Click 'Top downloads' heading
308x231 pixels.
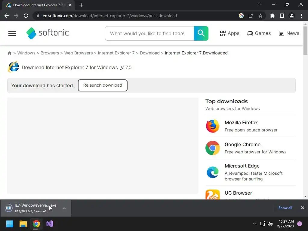point(226,101)
